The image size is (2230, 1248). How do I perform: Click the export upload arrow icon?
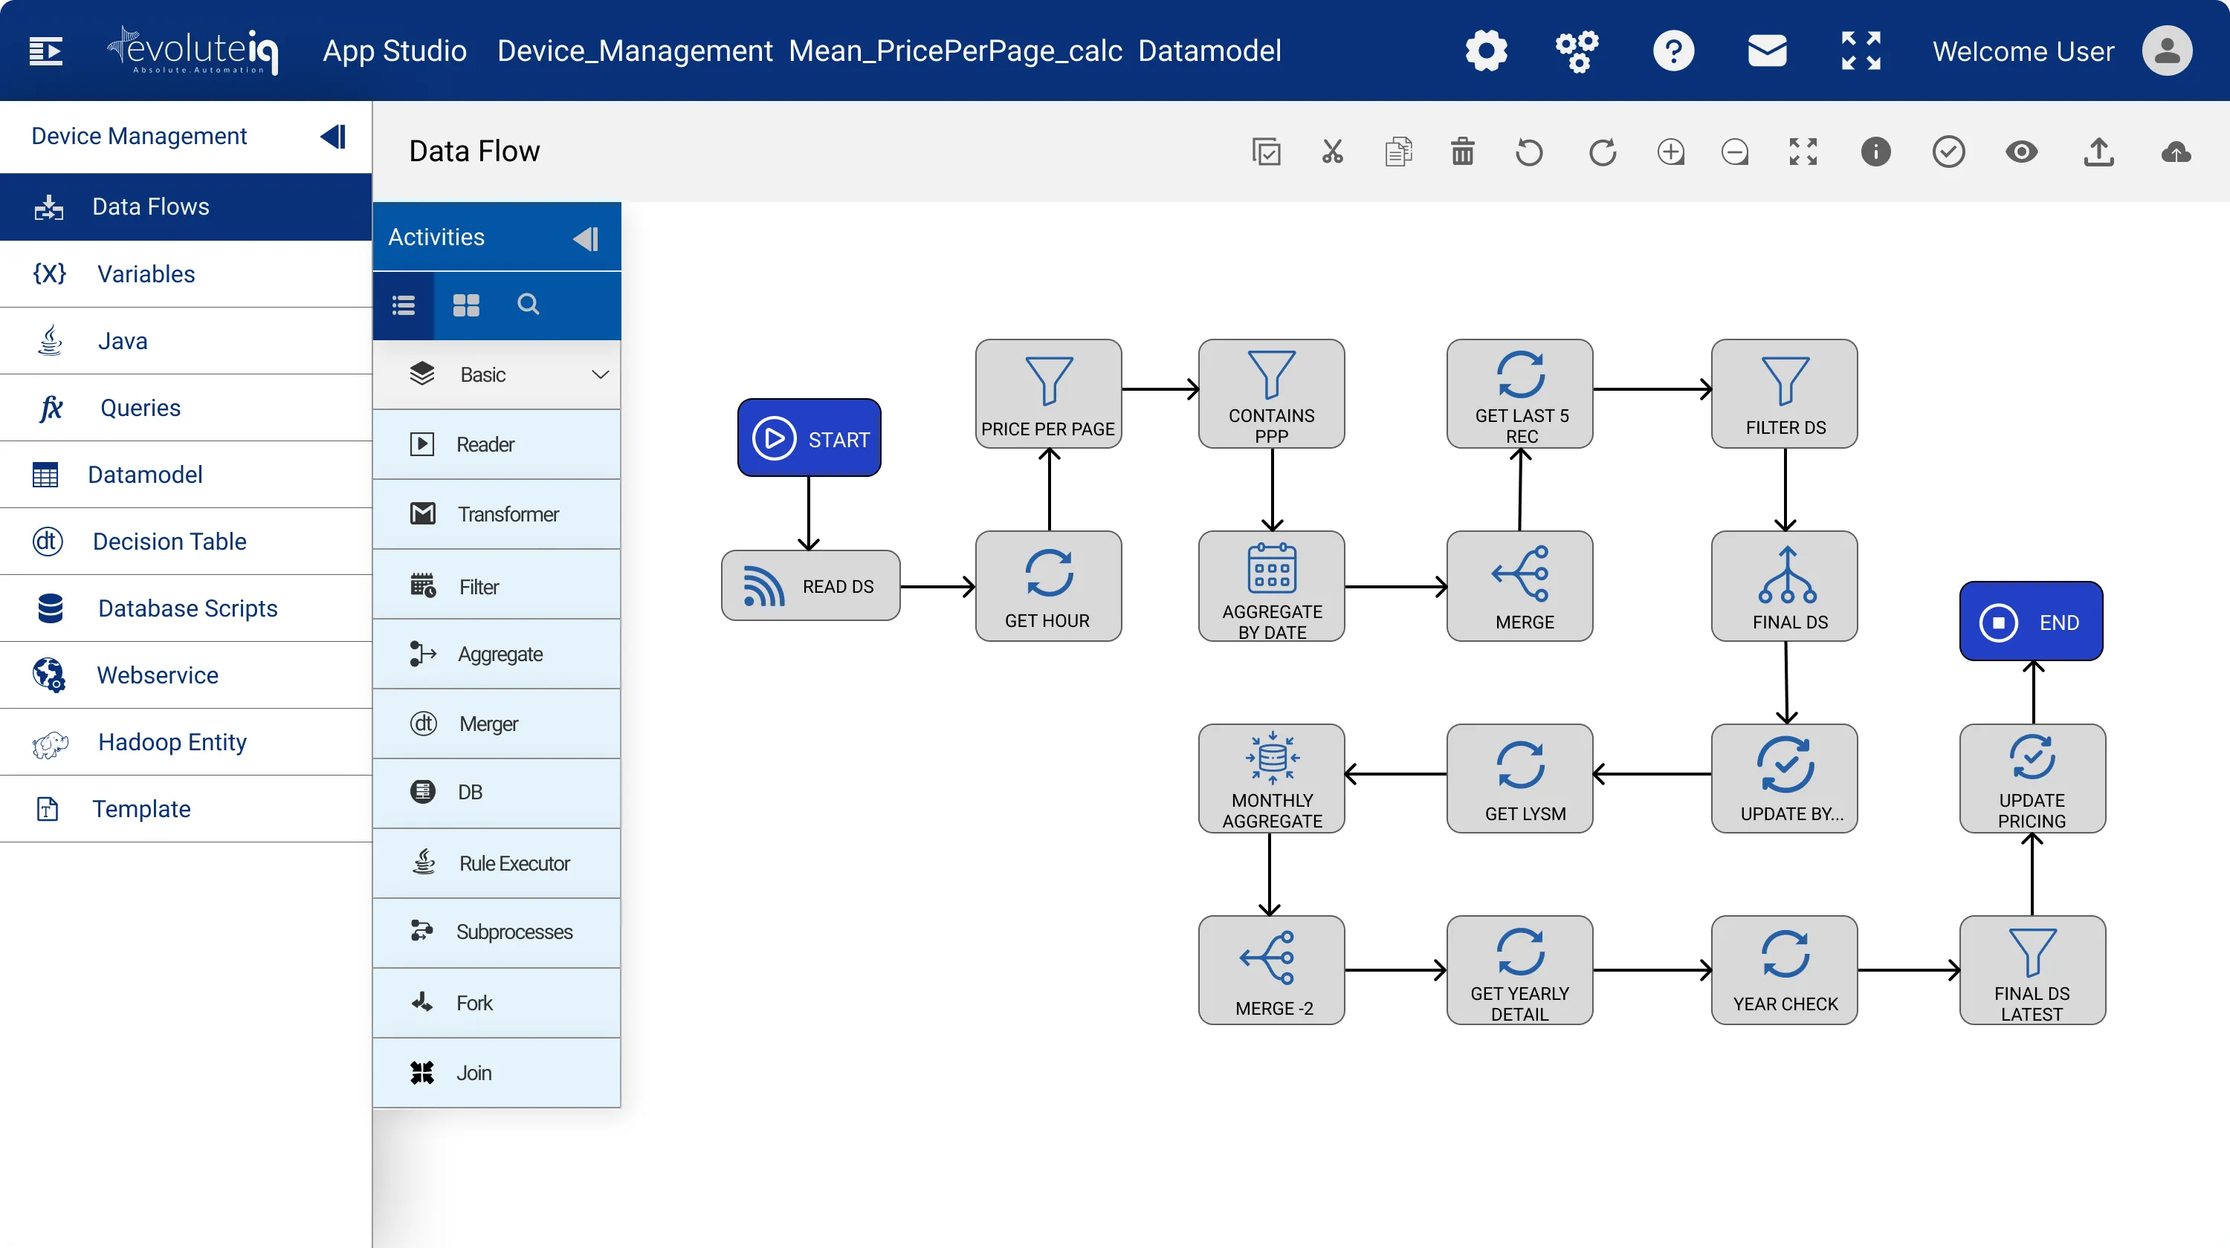[2098, 152]
